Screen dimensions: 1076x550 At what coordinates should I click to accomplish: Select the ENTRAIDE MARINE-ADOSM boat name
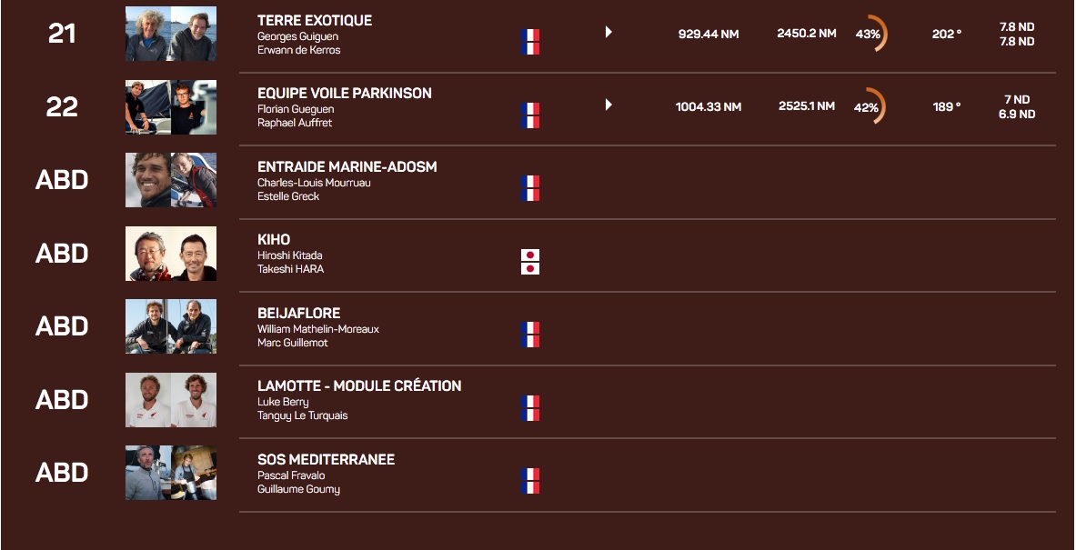click(347, 166)
